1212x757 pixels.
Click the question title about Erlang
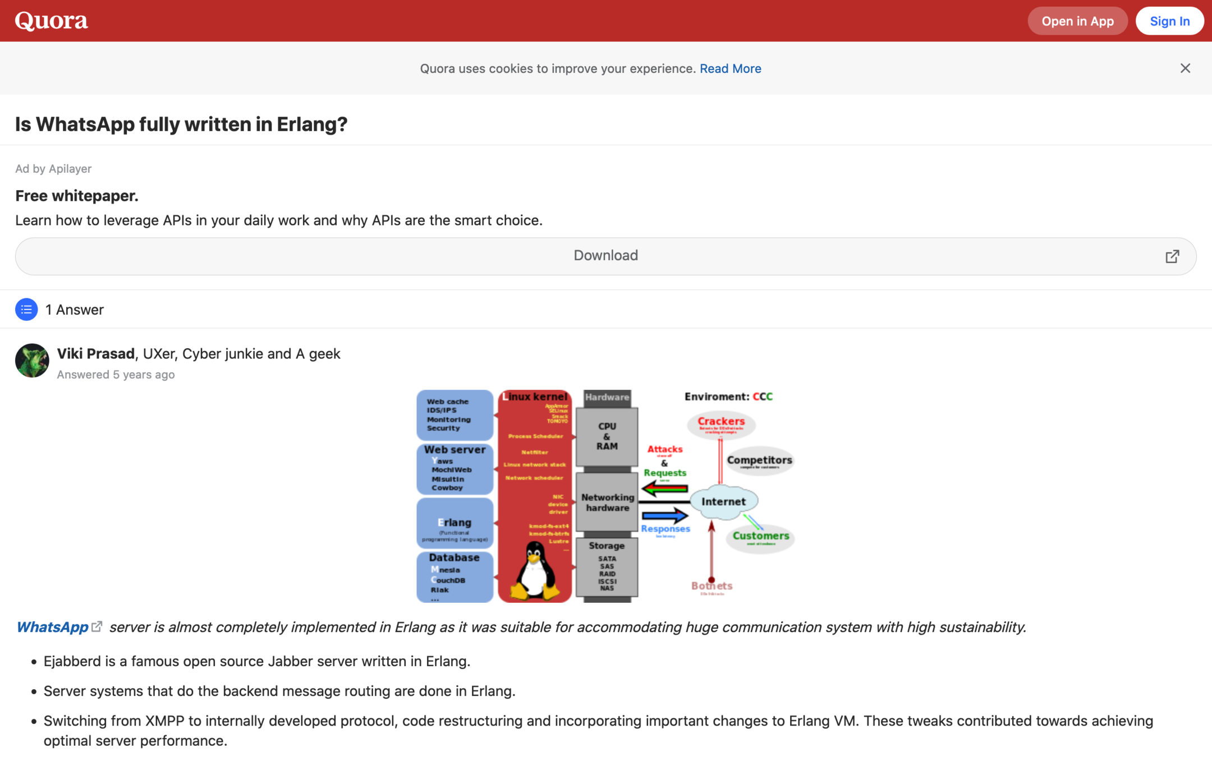click(x=181, y=124)
